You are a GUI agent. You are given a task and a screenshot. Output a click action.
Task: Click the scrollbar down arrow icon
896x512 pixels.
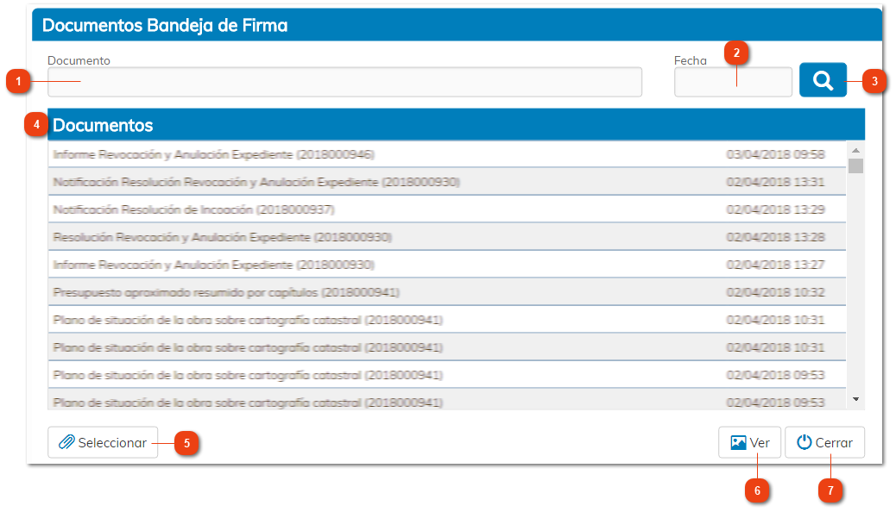tap(855, 400)
